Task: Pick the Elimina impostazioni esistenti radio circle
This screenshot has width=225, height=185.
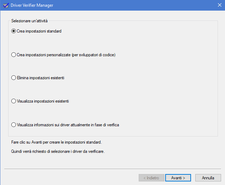Action: 14,78
